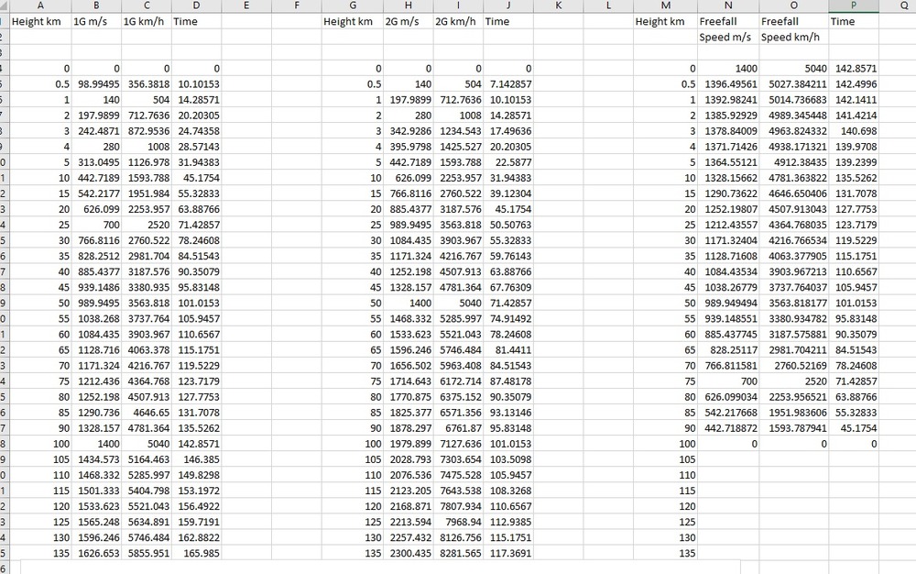This screenshot has width=916, height=574.
Task: Click the empty column E header
Action: pos(246,6)
